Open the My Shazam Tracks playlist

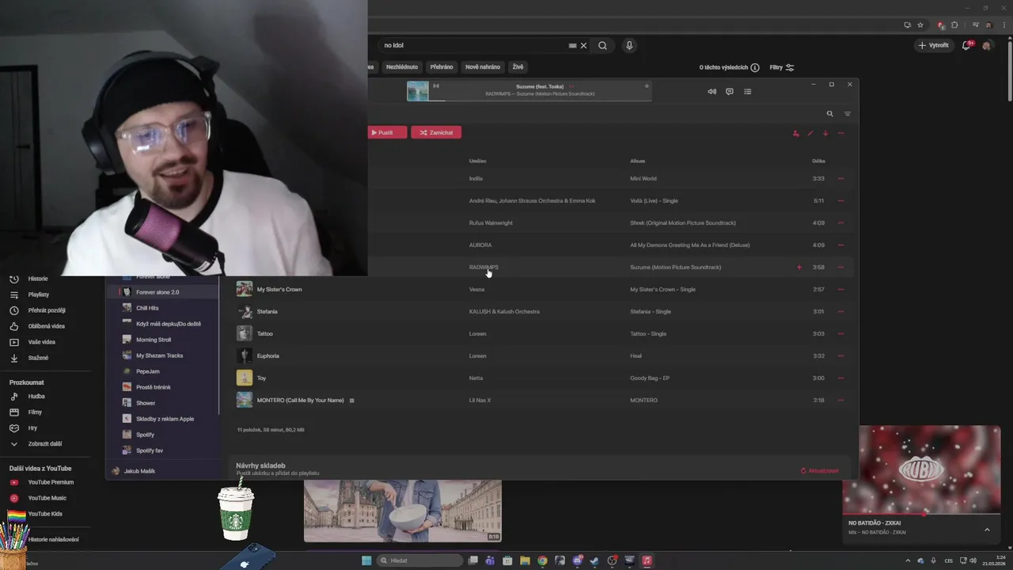163,355
